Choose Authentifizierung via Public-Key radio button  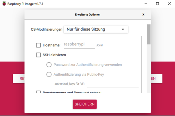(x=49, y=74)
